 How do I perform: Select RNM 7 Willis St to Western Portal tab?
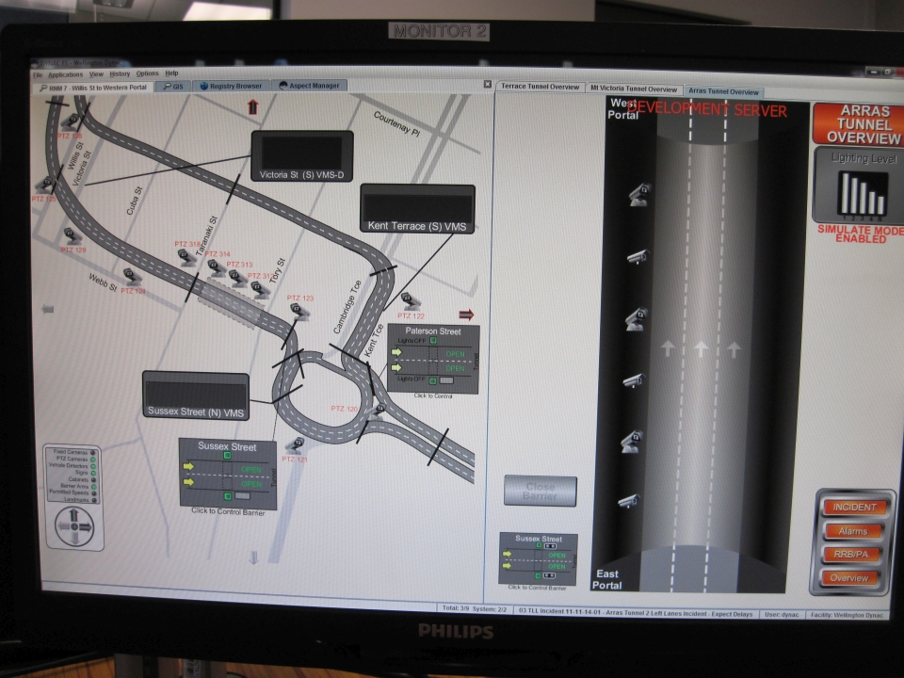coord(93,88)
